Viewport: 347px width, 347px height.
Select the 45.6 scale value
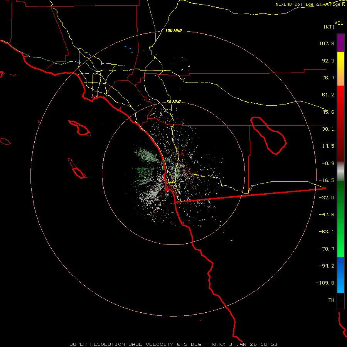tap(328, 112)
